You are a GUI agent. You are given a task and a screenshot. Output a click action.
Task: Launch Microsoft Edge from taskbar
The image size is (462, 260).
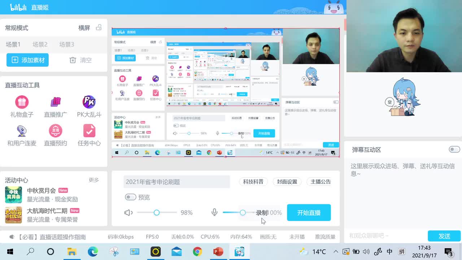[93, 252]
